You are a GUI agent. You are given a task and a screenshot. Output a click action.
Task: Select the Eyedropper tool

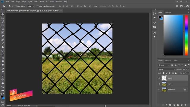tap(3, 36)
